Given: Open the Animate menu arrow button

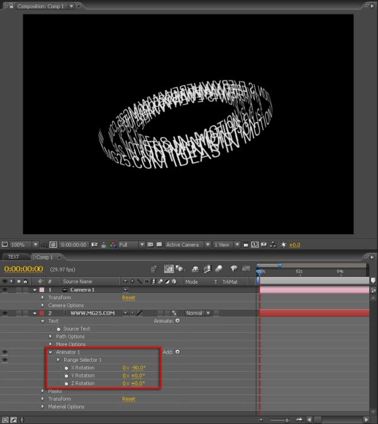Looking at the screenshot, I should click(178, 321).
